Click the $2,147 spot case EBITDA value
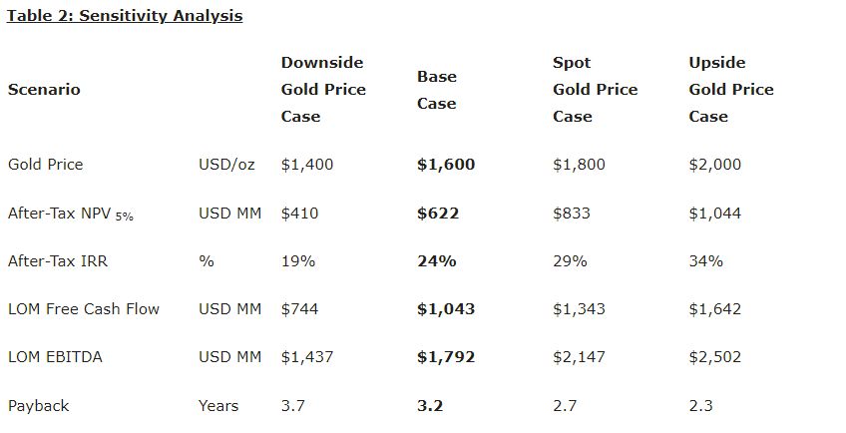 click(x=579, y=357)
